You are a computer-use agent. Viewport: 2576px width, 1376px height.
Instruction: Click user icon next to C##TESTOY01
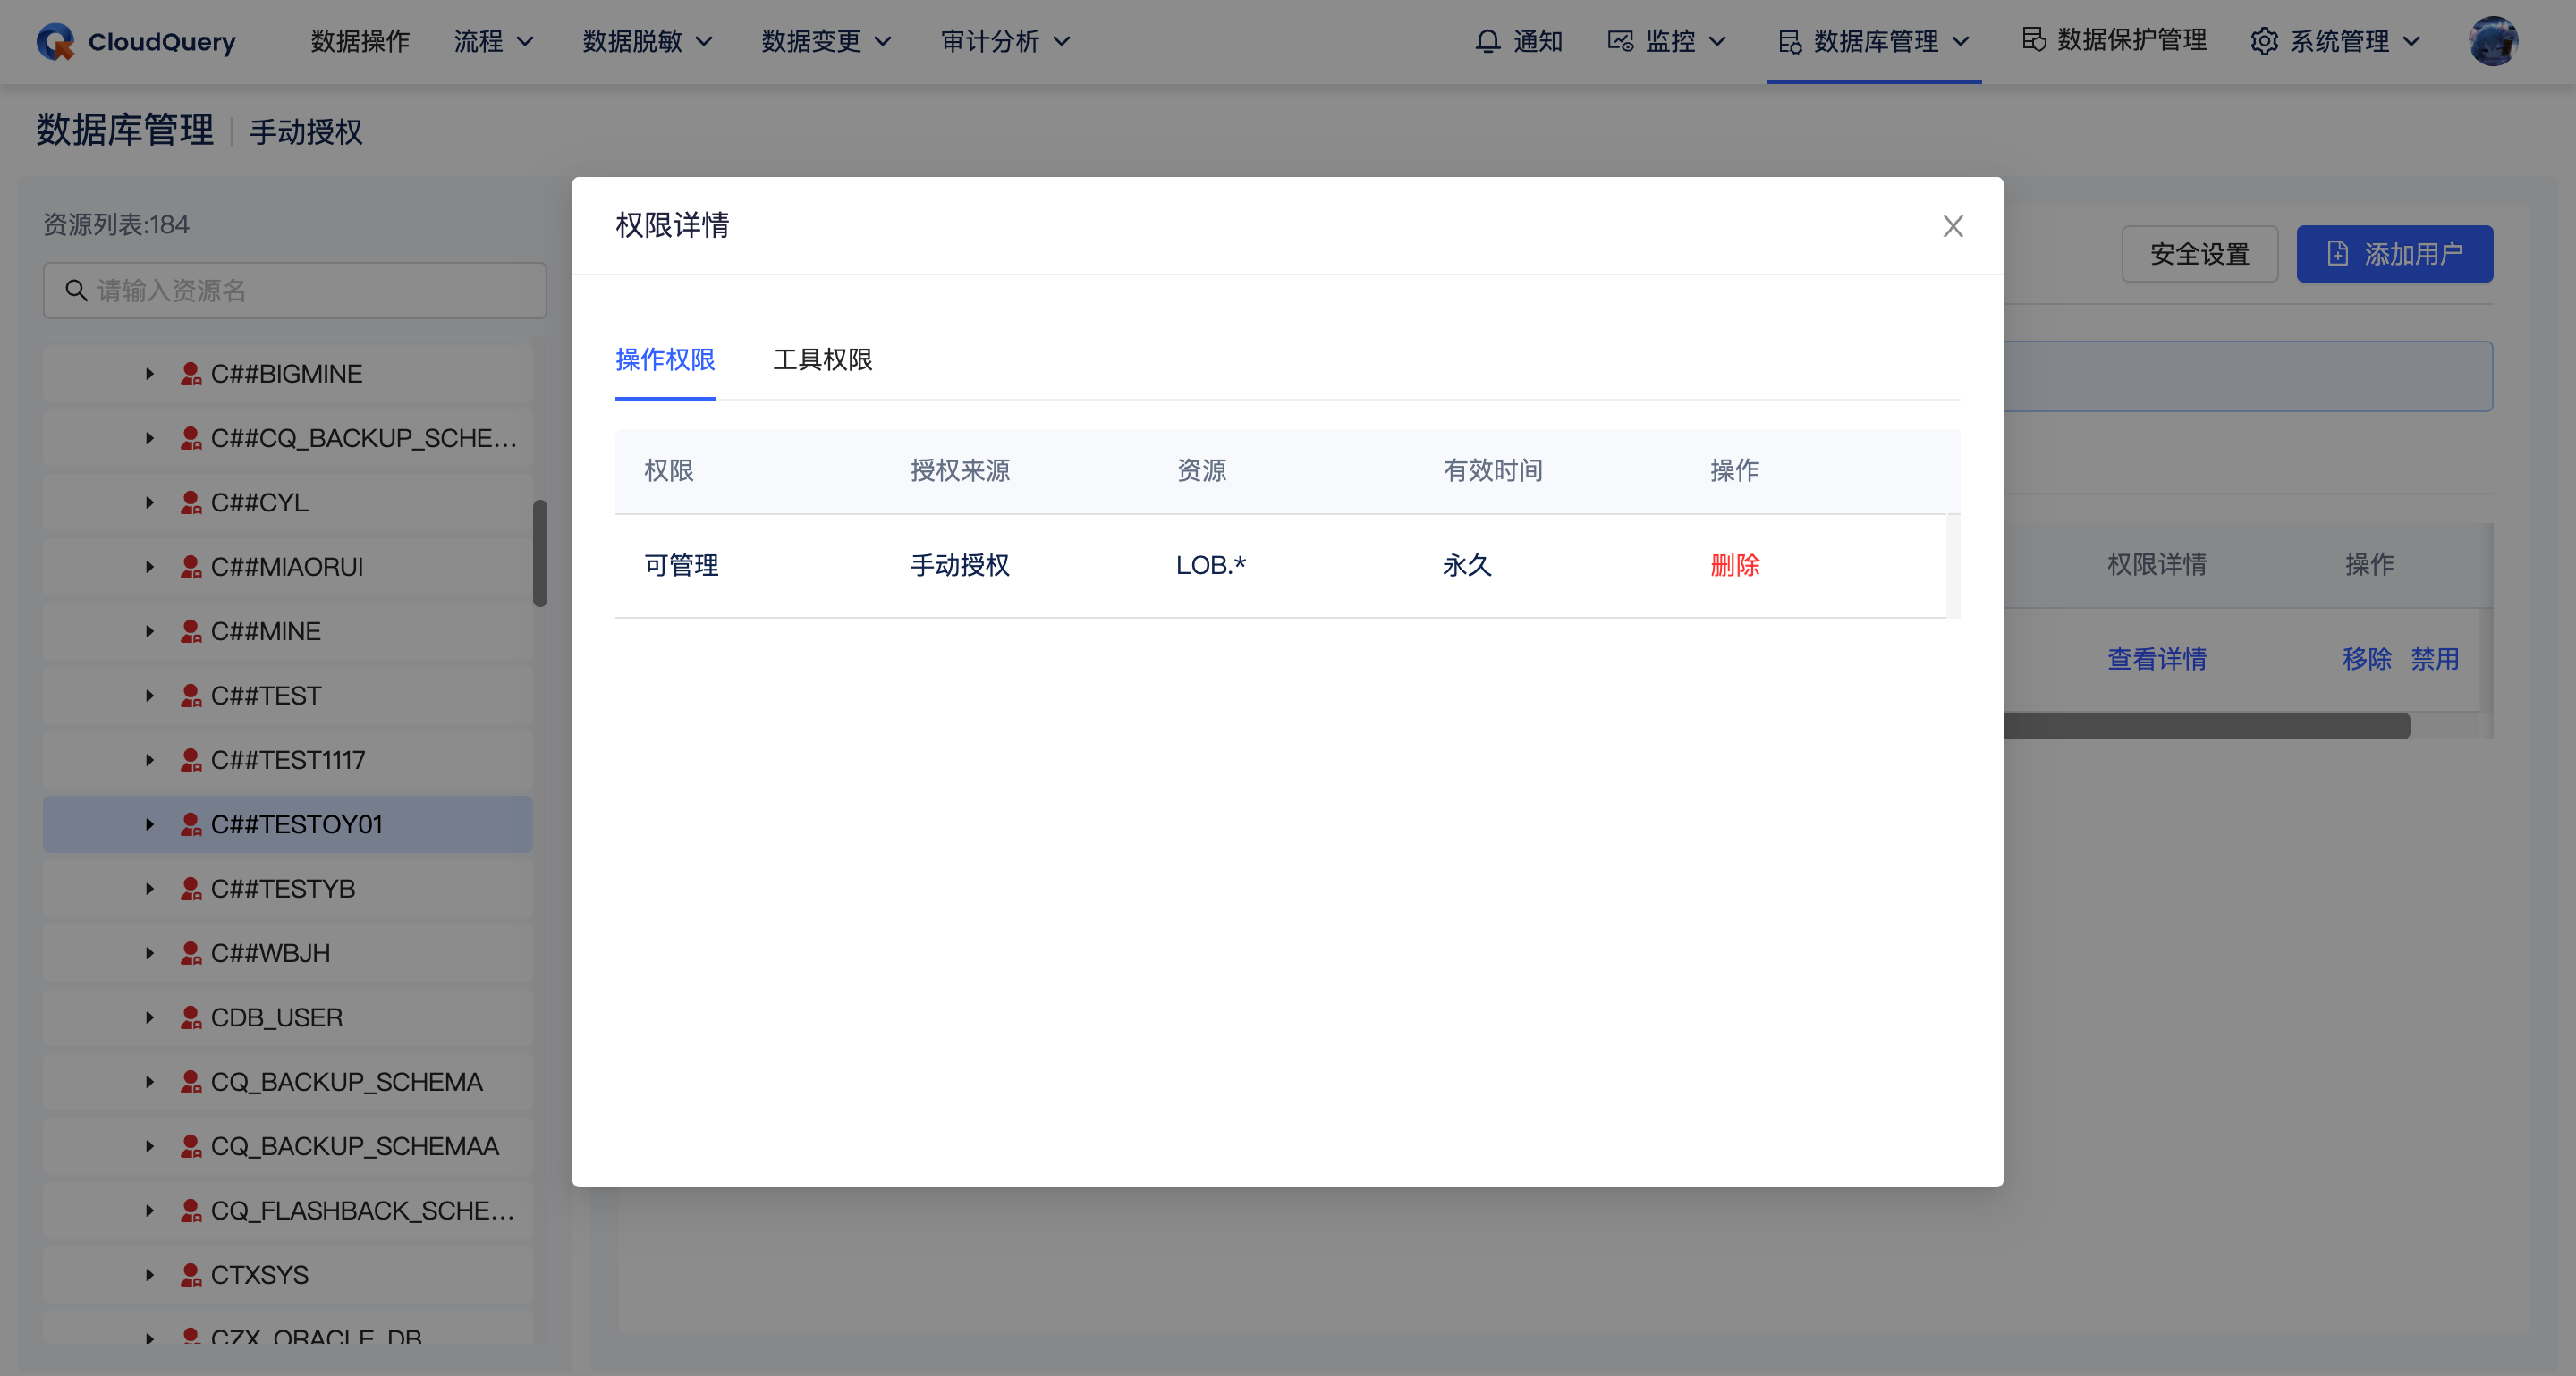(190, 824)
